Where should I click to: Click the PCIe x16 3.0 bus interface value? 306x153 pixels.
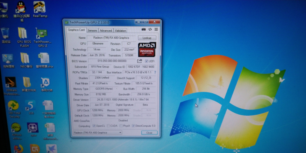[x=138, y=72]
